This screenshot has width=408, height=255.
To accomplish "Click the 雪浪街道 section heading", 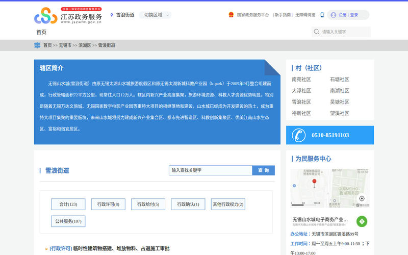I will click(57, 171).
